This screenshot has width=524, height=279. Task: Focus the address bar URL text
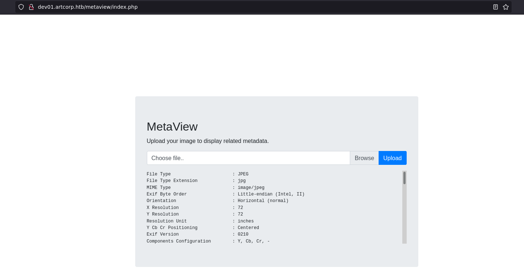[x=88, y=7]
